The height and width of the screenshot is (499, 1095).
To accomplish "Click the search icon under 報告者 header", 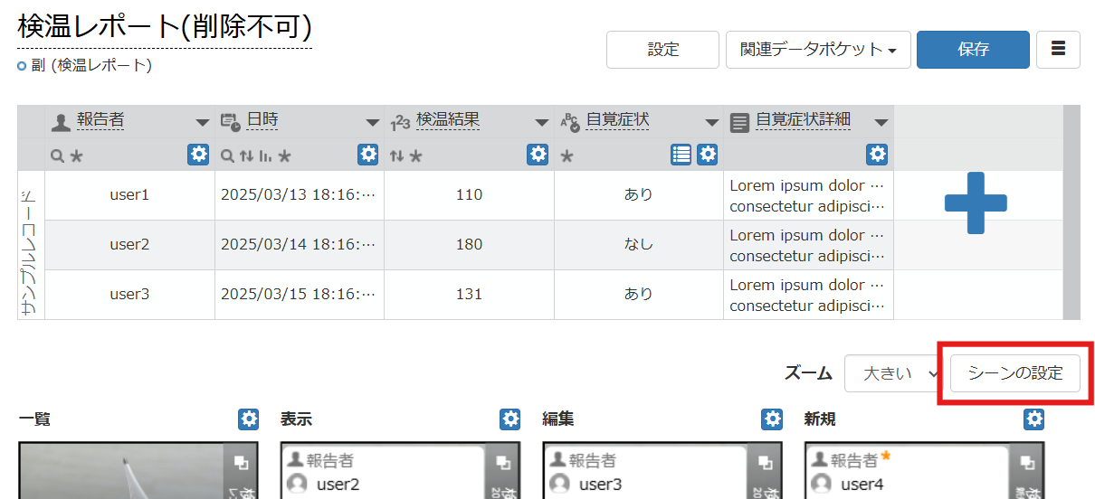I will coord(57,155).
